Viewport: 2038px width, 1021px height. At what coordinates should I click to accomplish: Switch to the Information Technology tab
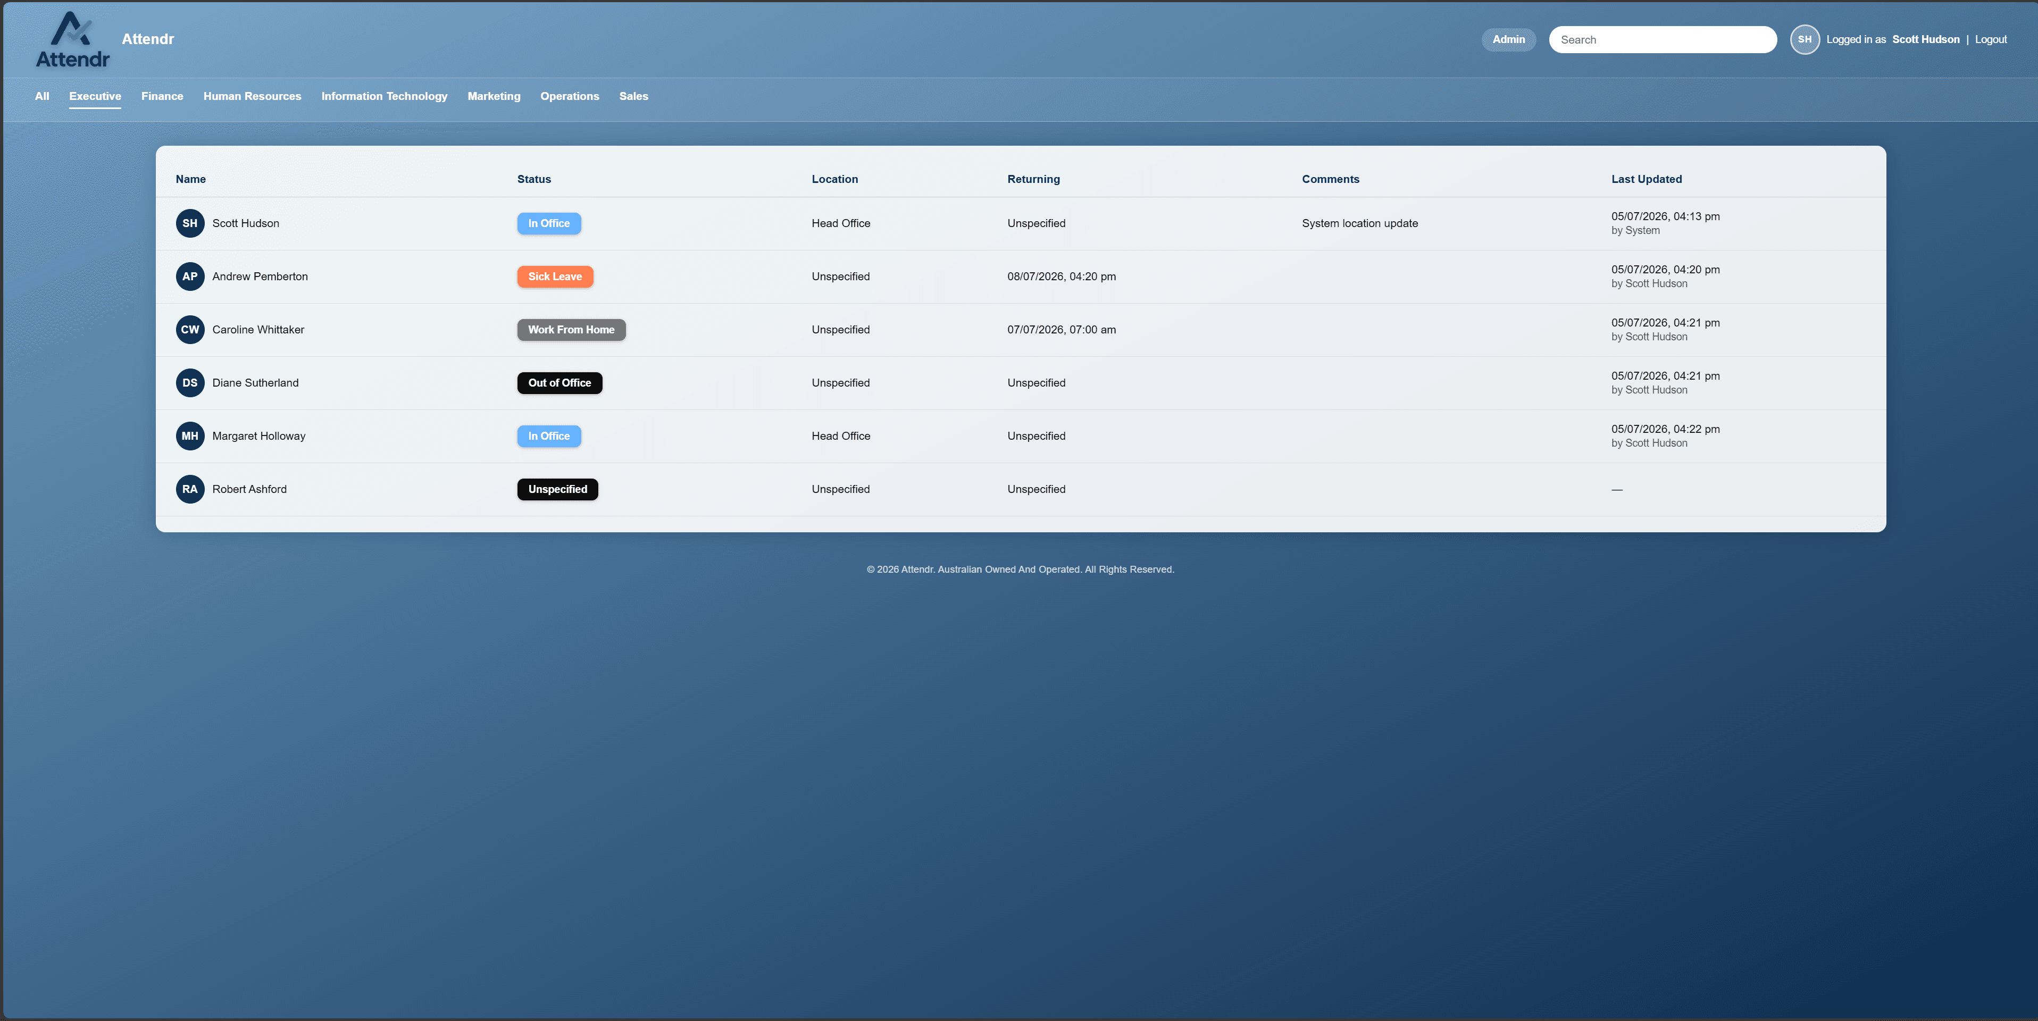point(385,96)
